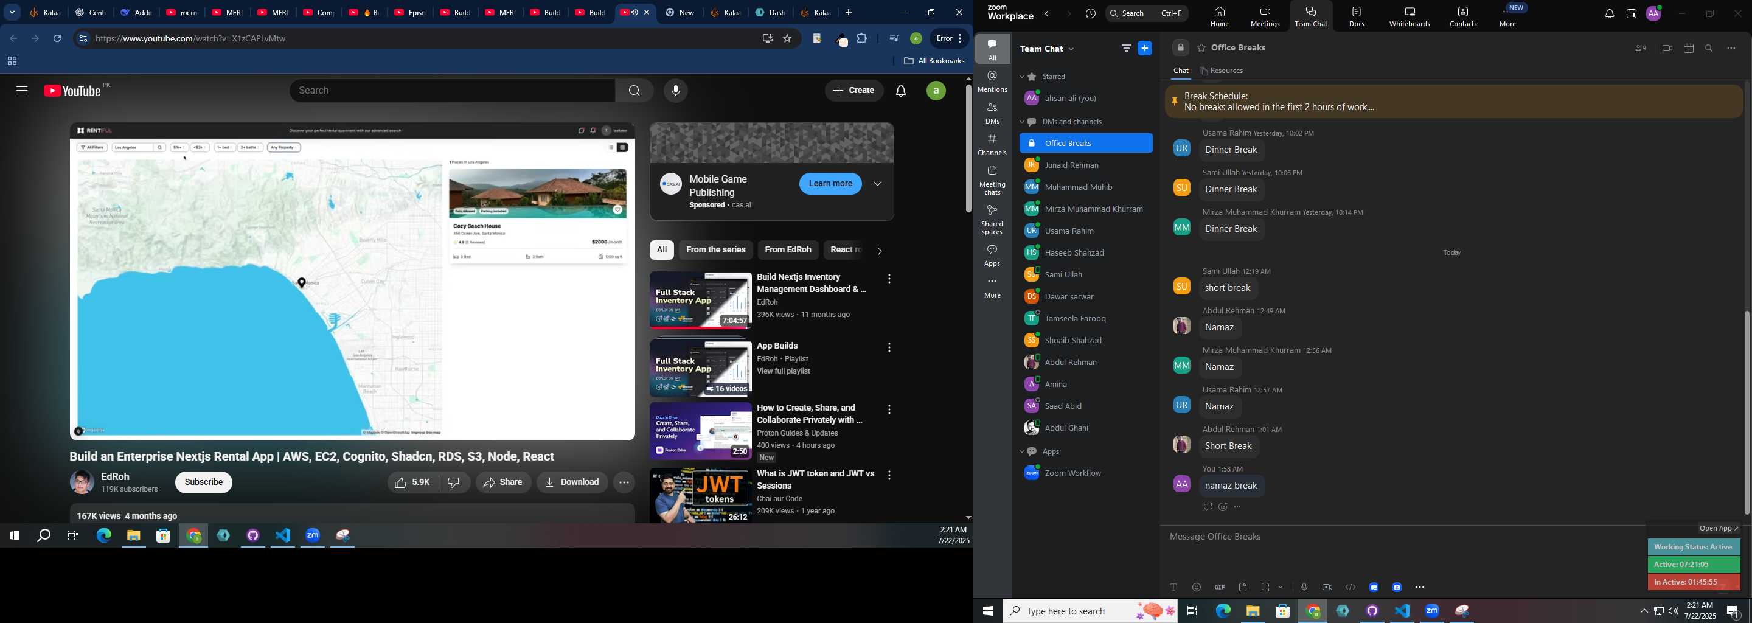Switch to the Resources tab

(1222, 71)
